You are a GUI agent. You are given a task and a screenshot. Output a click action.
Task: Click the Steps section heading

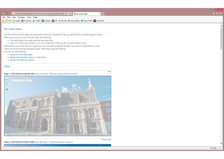(x=7, y=66)
